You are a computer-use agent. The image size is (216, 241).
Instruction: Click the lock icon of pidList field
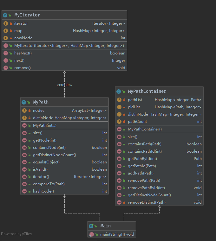124,107
